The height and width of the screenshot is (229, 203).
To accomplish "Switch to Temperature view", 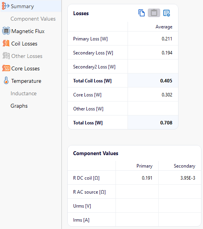I will [26, 81].
